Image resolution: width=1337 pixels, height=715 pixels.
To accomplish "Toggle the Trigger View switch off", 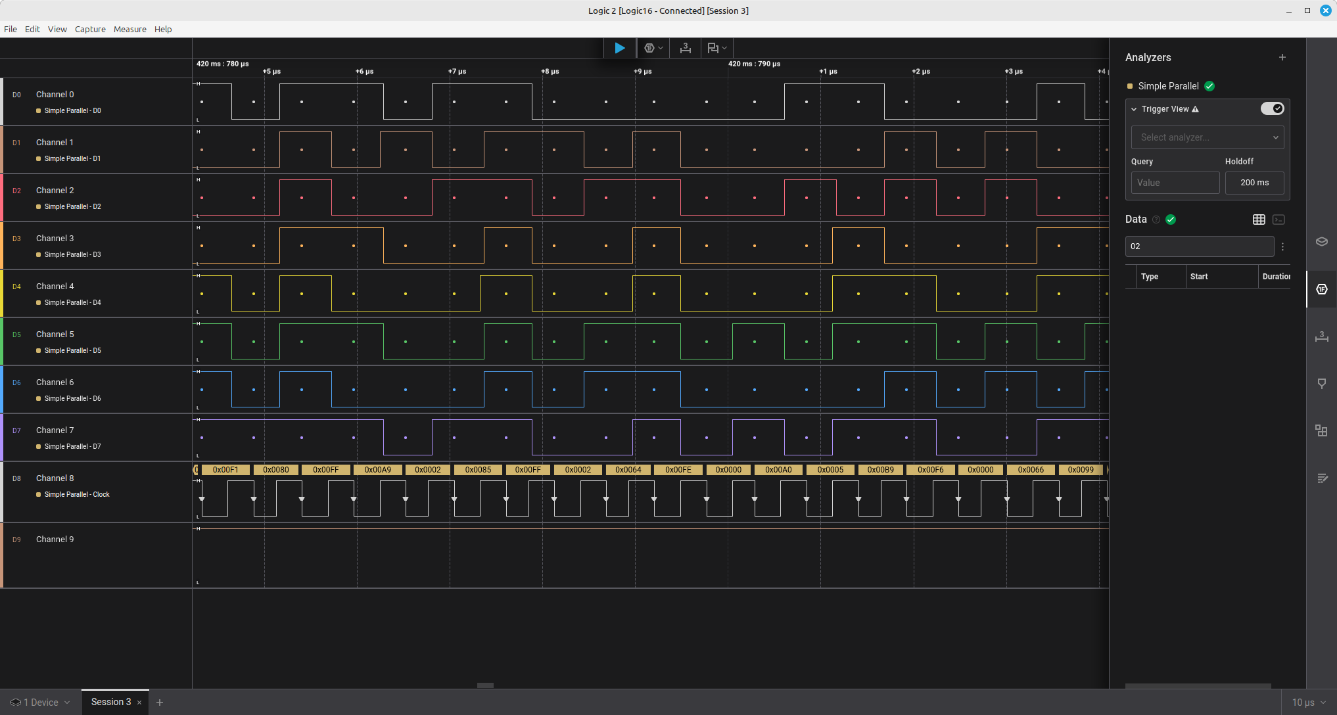I will tap(1272, 108).
